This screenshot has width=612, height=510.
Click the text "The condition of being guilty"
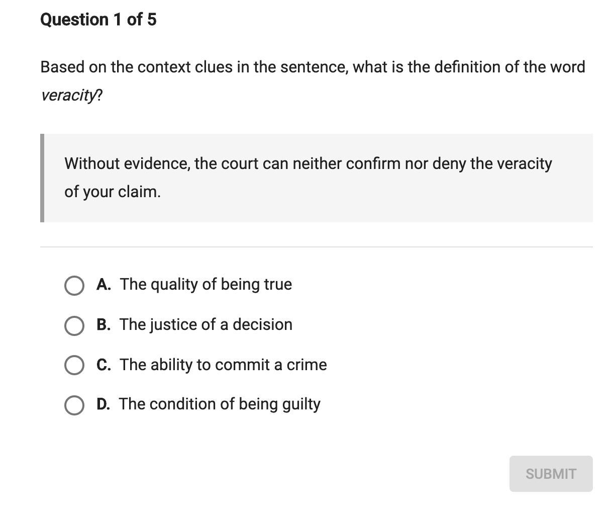(220, 404)
